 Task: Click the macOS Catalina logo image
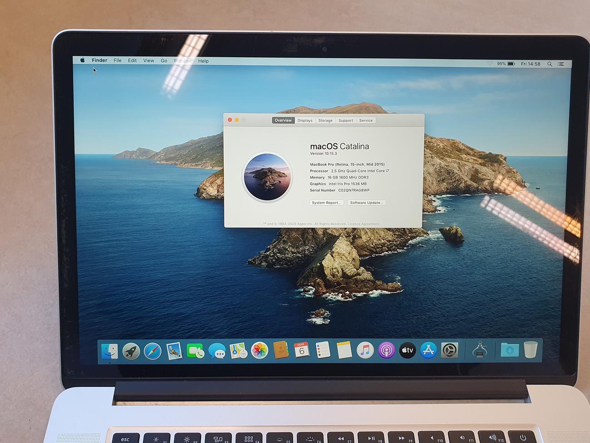[267, 177]
